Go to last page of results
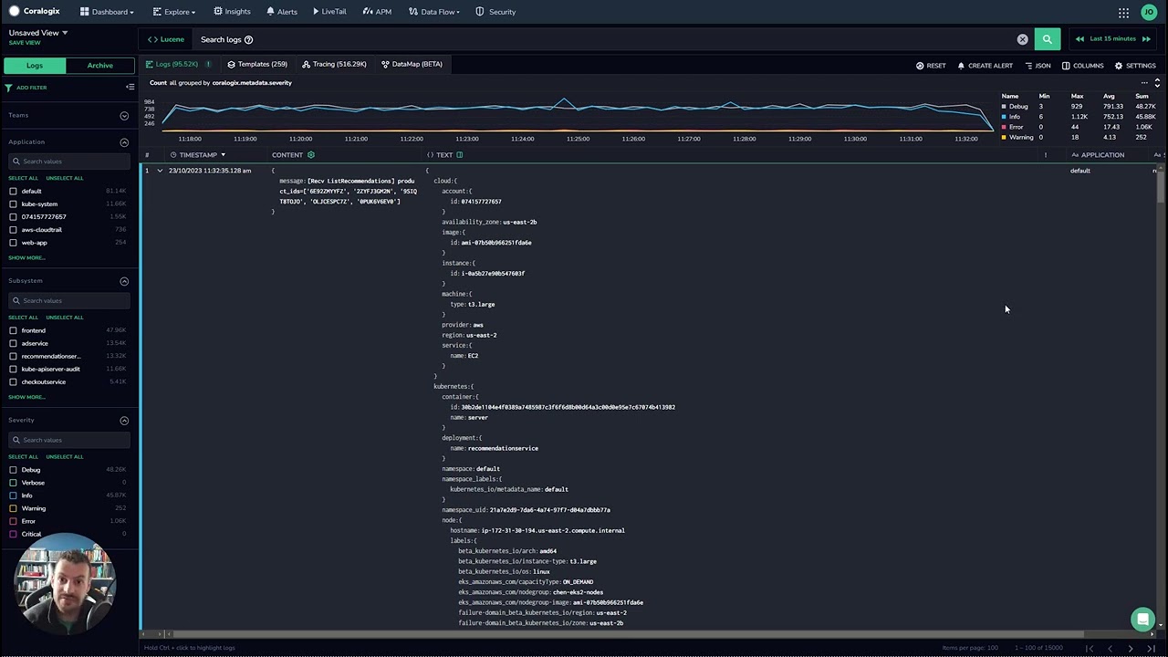Screen dimensions: 1168x657 pyautogui.click(x=1151, y=648)
